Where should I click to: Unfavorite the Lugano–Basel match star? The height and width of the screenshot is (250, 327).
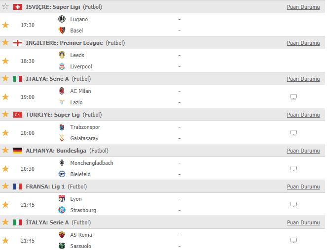pos(5,25)
